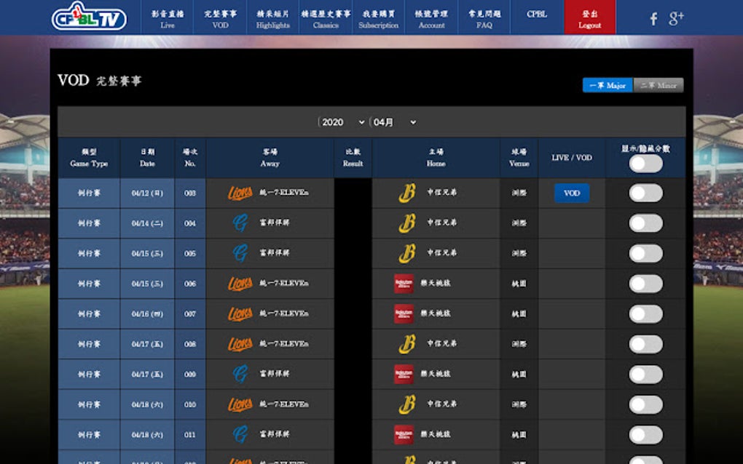Click the CTBC Brothers logo in game 010
Image resolution: width=743 pixels, height=464 pixels.
[405, 404]
